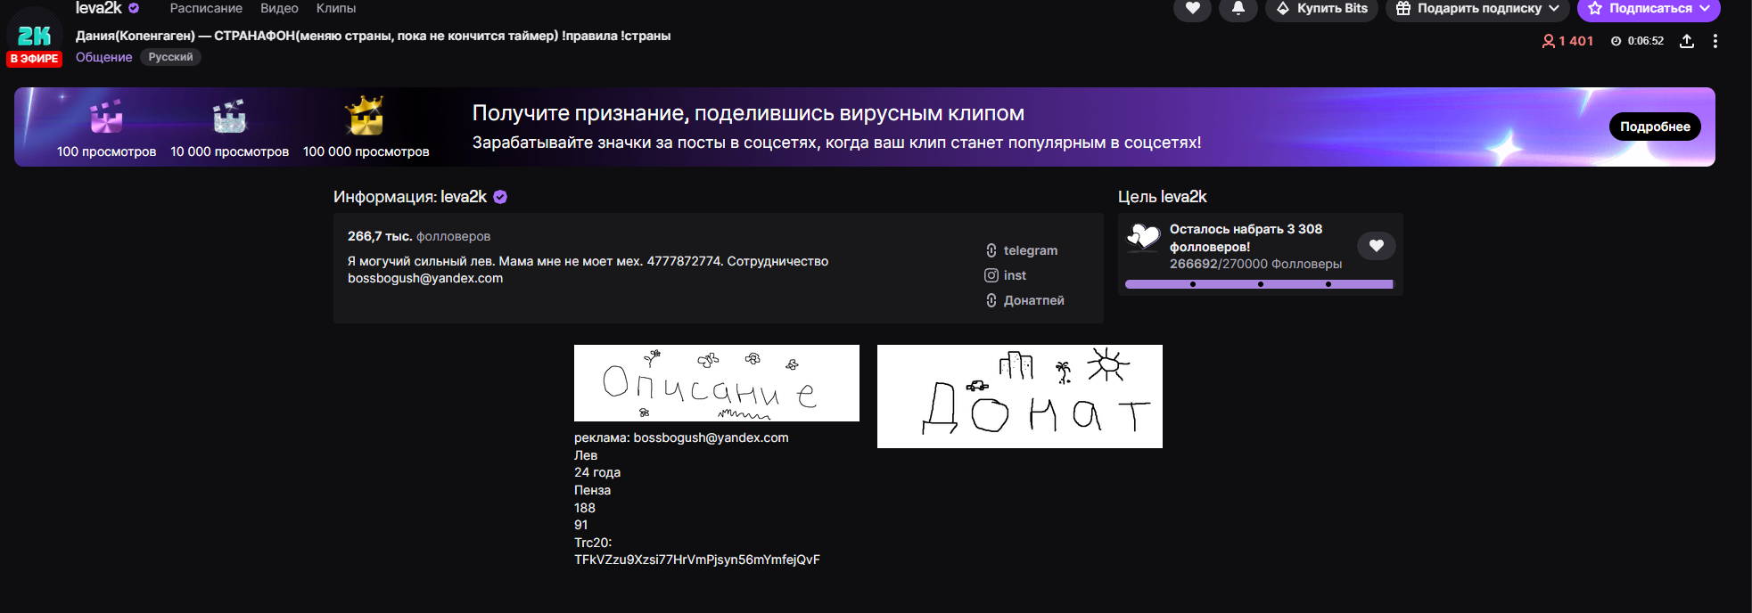Click 266692/270000 Фолловеры goal text

(x=1255, y=264)
